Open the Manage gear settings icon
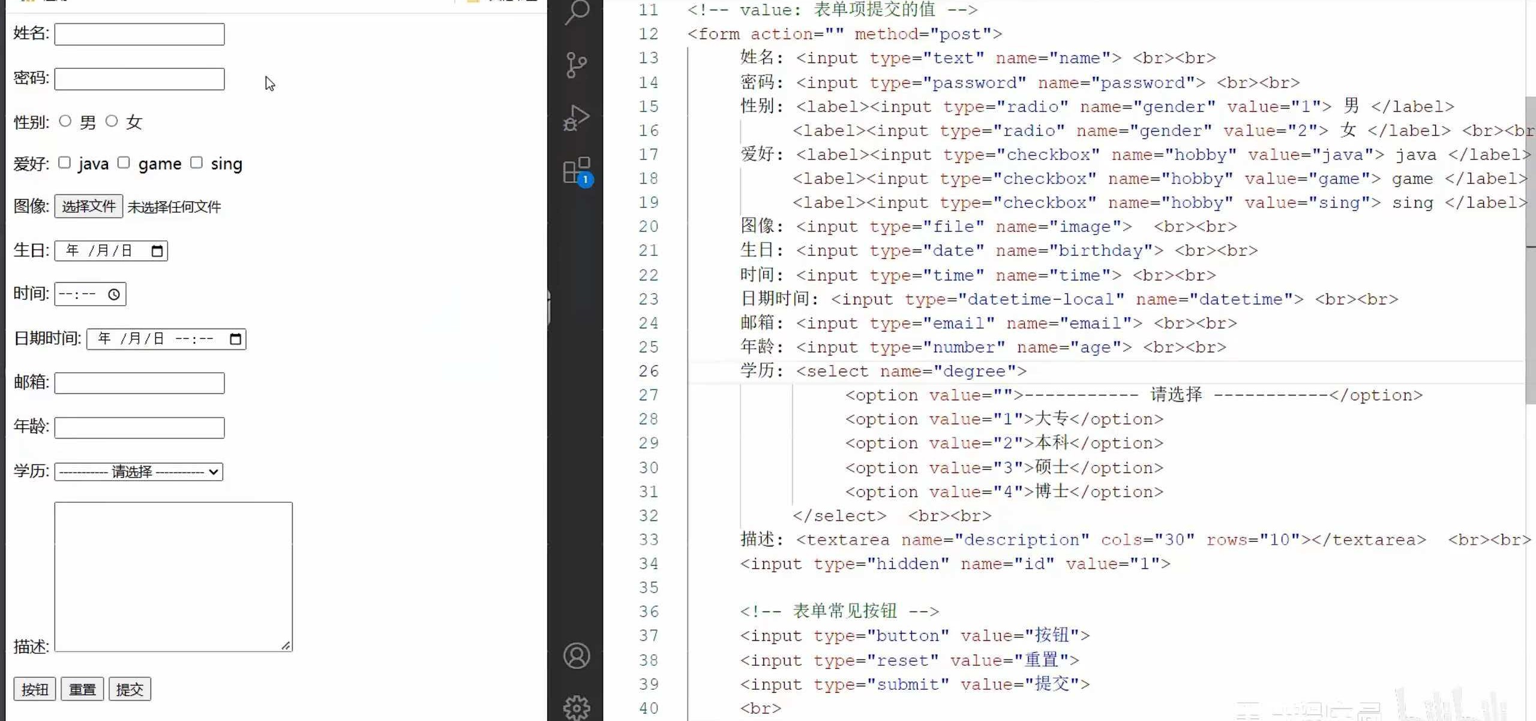Screen dimensions: 1536x721 tap(577, 707)
